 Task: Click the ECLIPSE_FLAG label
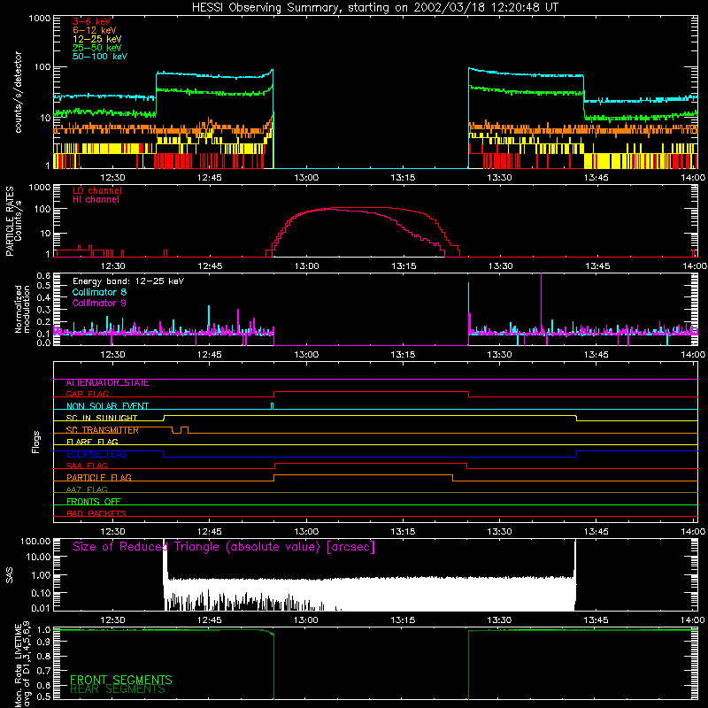96,454
